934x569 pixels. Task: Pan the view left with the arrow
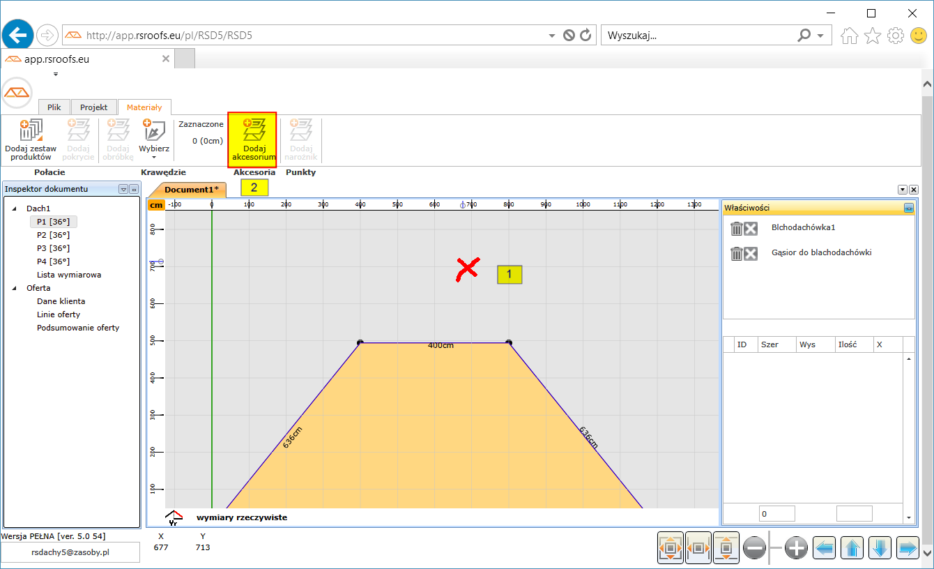(825, 549)
